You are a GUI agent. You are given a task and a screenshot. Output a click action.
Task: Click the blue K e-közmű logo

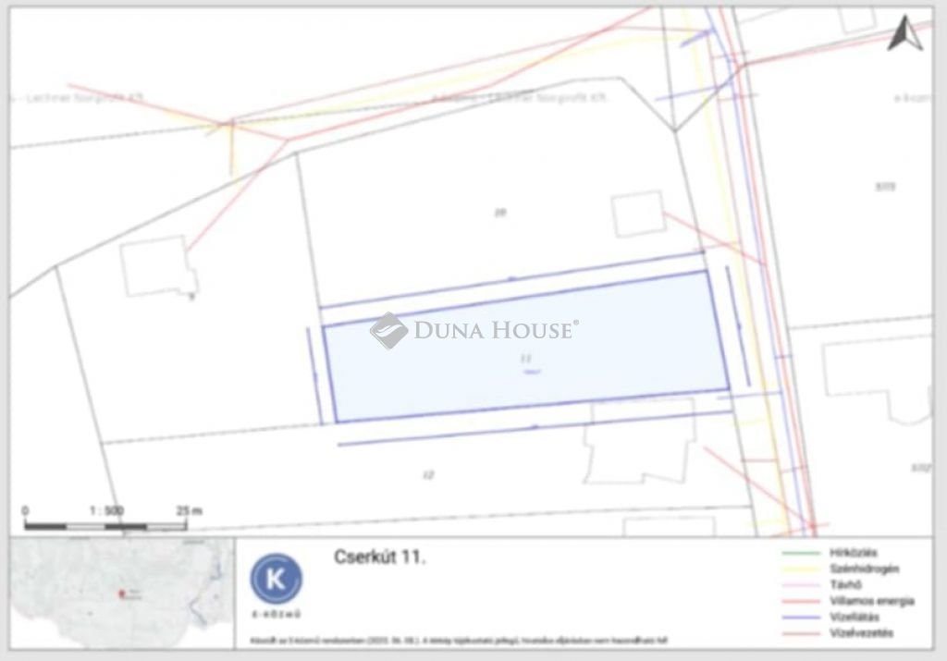(276, 580)
